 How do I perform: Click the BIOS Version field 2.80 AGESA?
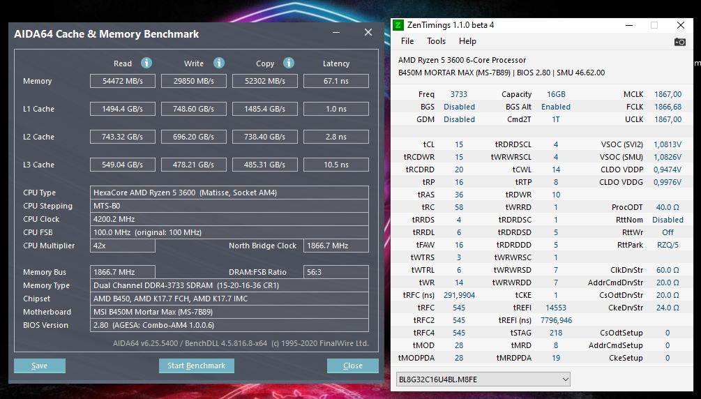(x=229, y=325)
